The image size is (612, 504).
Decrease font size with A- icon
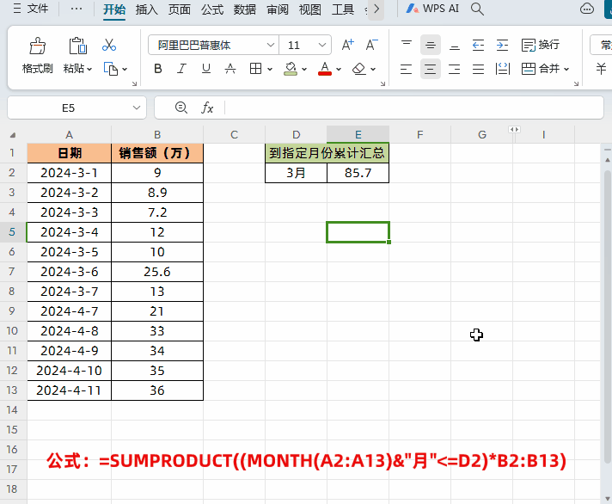point(371,45)
